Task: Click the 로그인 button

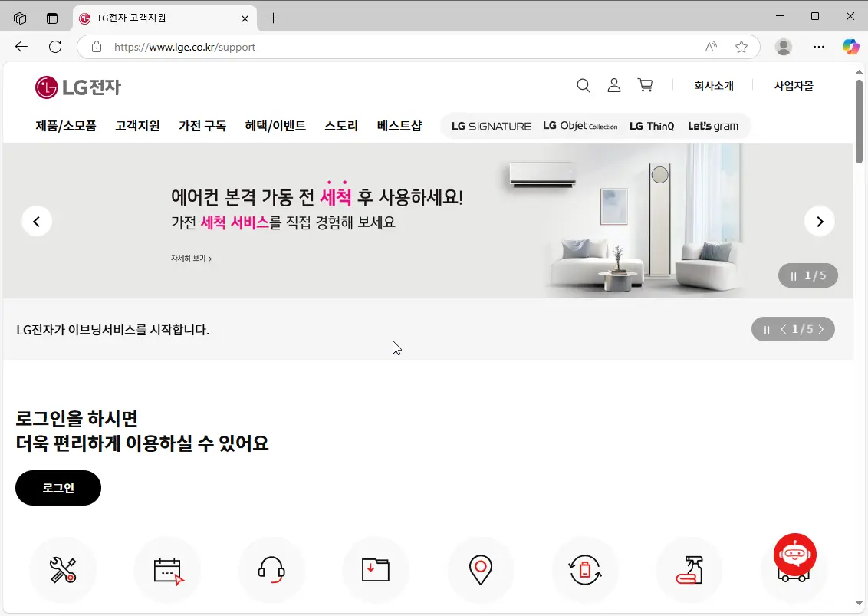Action: tap(58, 487)
